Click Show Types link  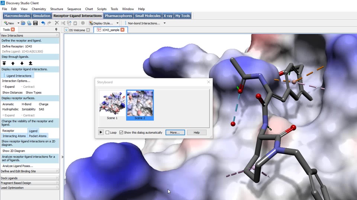[x=33, y=93]
